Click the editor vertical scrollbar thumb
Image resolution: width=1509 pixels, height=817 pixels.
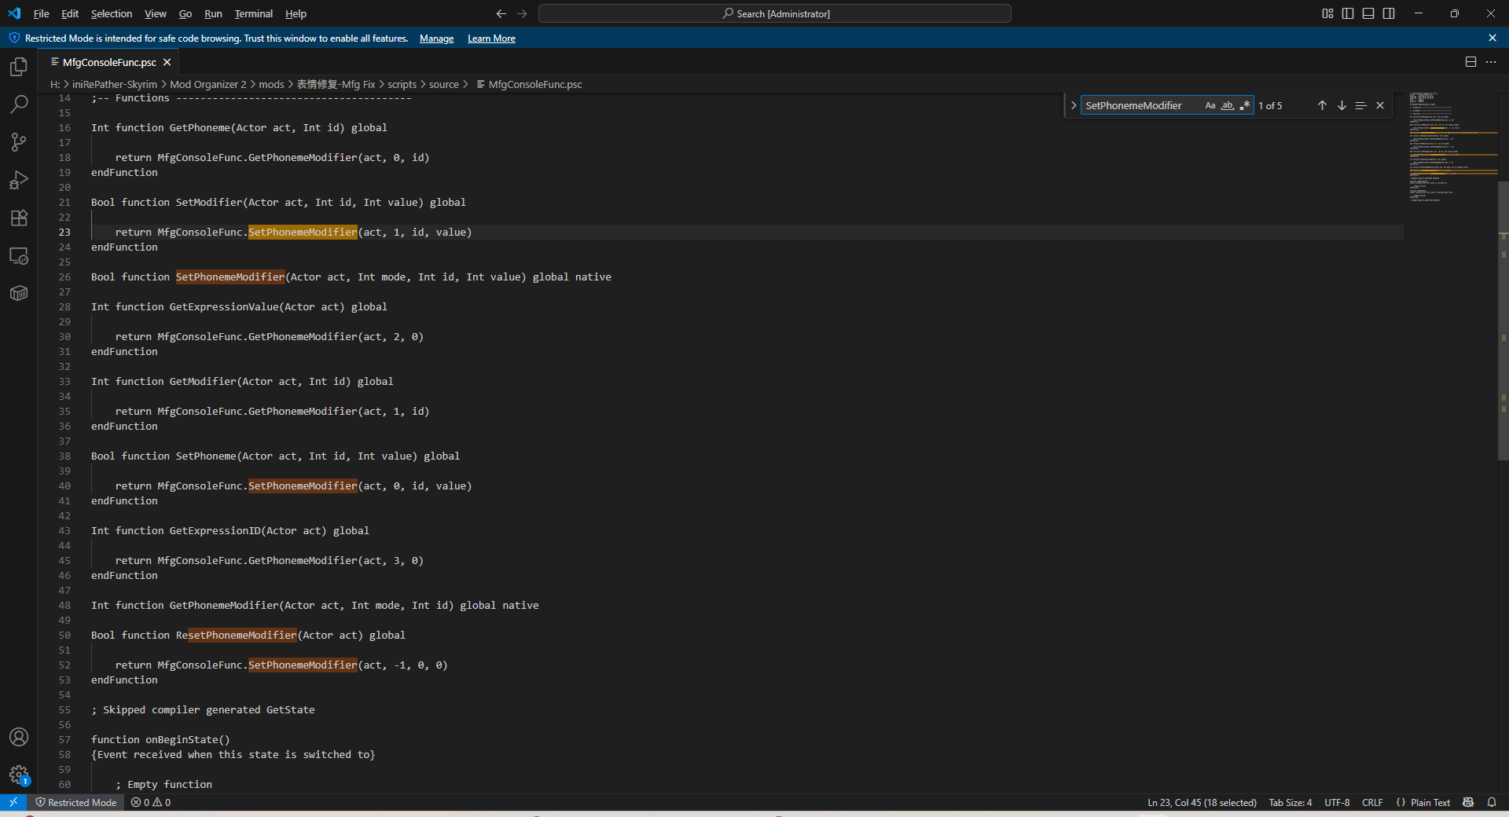[x=1503, y=321]
